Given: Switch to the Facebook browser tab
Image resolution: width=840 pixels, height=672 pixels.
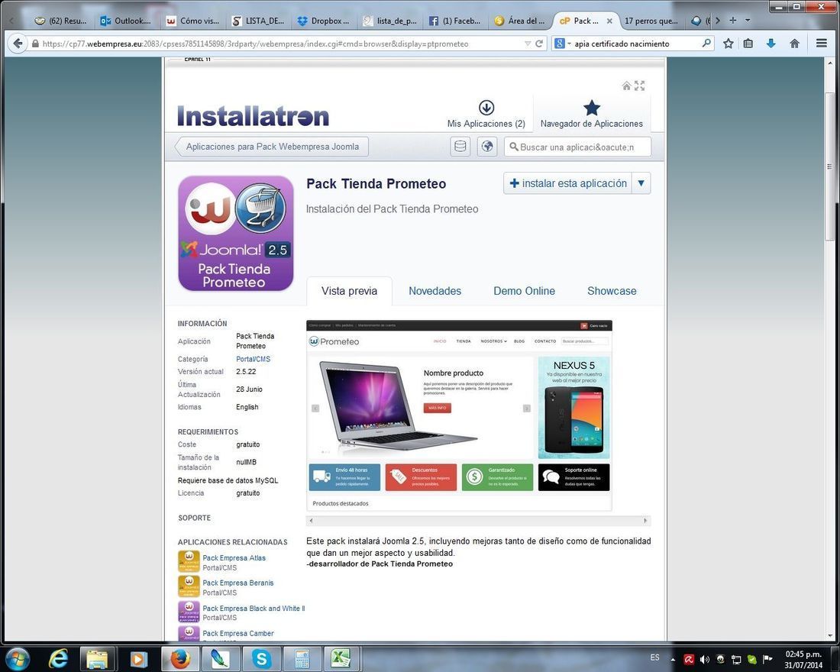Looking at the screenshot, I should [455, 21].
